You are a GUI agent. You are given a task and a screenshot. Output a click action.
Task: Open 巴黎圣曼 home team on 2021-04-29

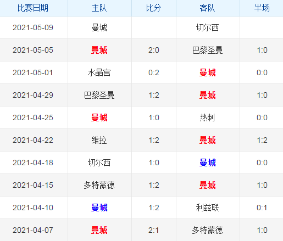99,95
